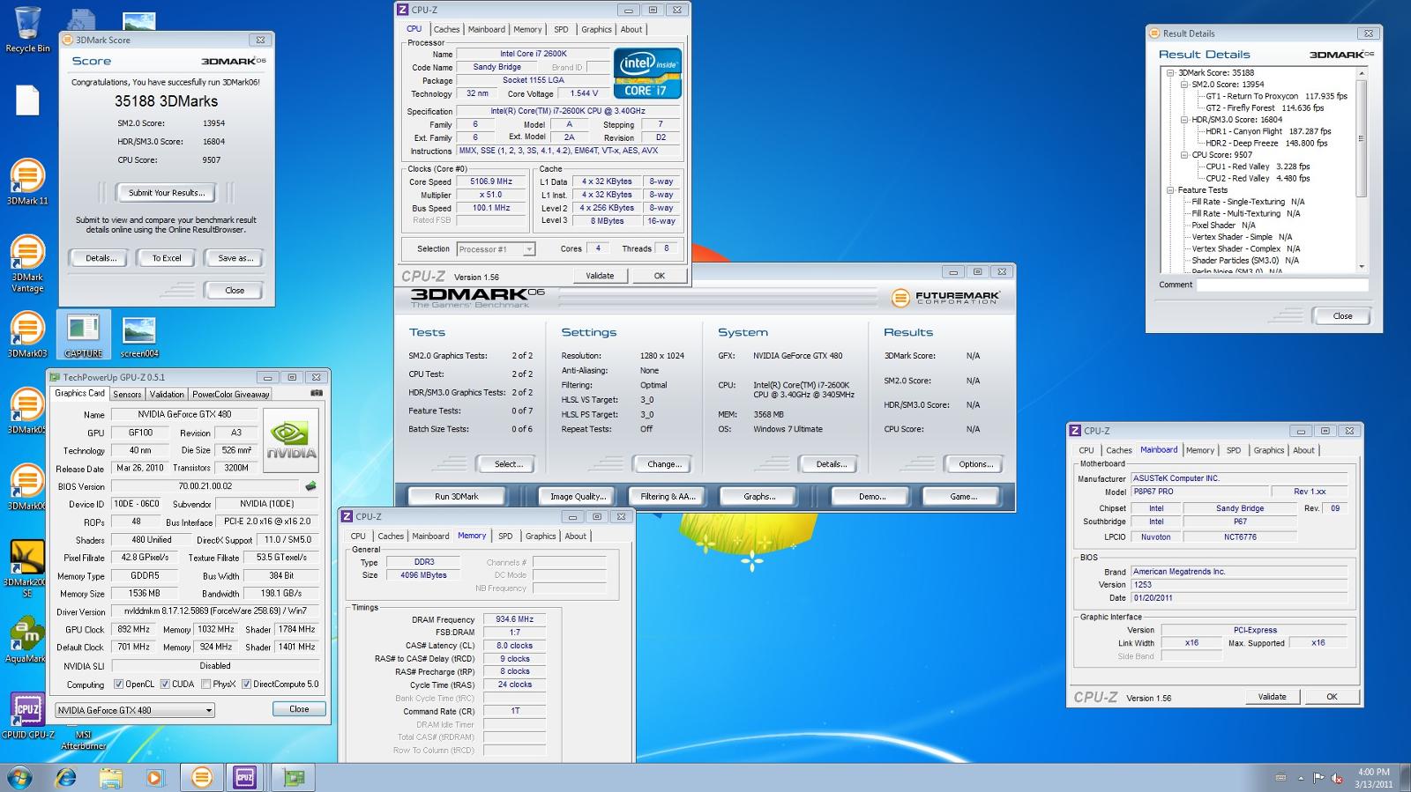Select the CAPTURE desktop icon
This screenshot has height=792, width=1411.
pyautogui.click(x=84, y=335)
